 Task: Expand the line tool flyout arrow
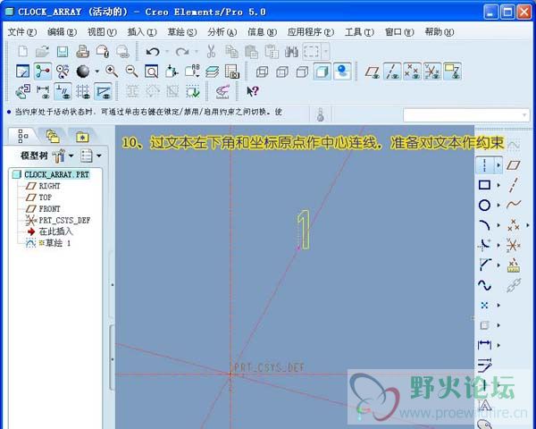(x=498, y=165)
